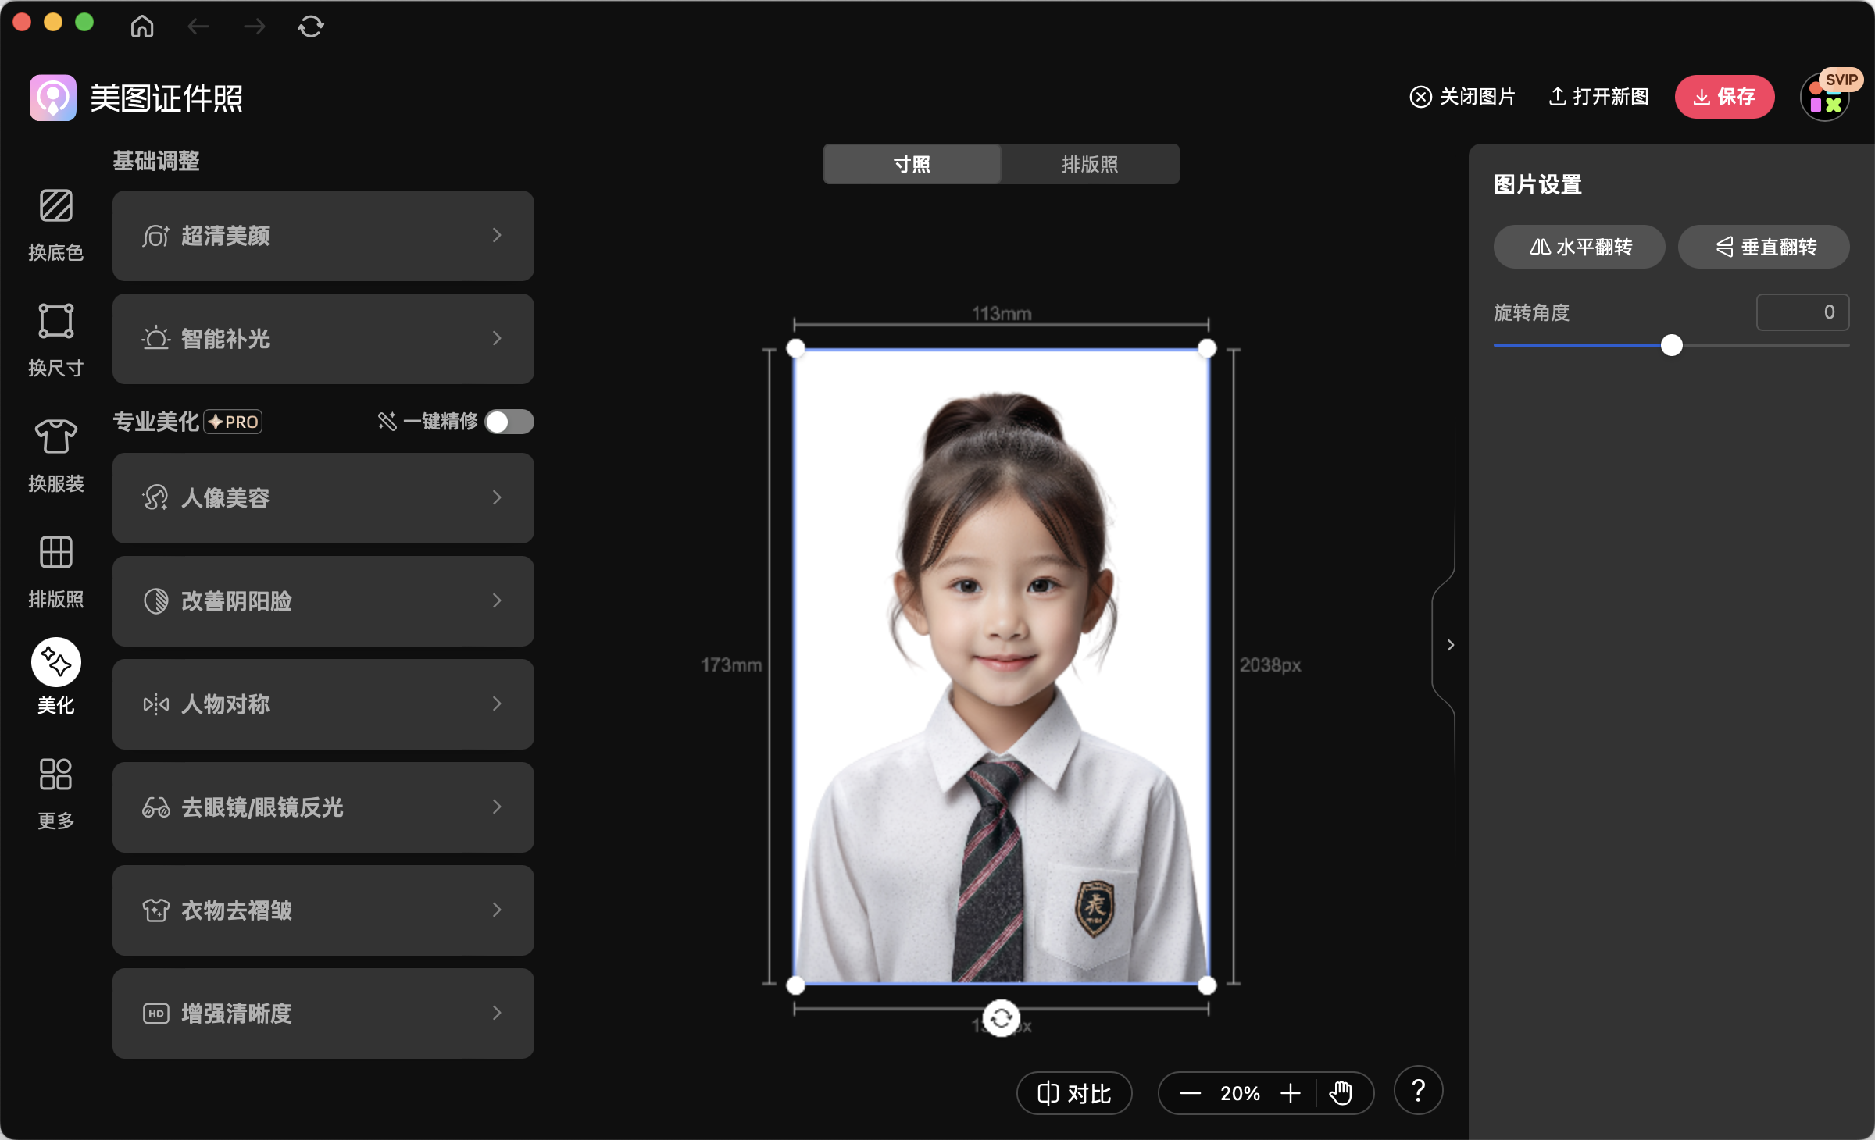The width and height of the screenshot is (1875, 1140).
Task: Click the refresh icon in title bar
Action: click(x=310, y=27)
